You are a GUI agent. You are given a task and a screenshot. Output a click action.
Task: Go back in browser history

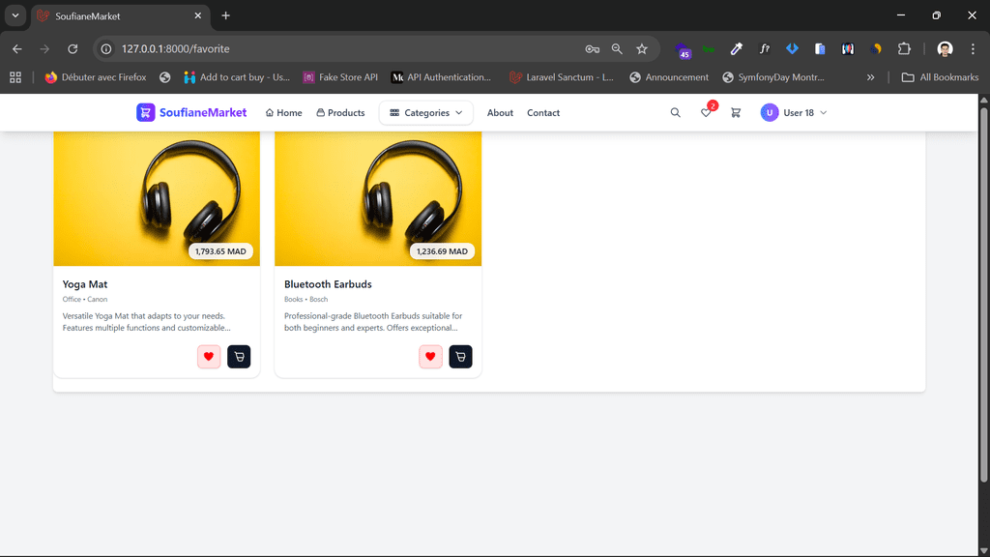[x=17, y=48]
